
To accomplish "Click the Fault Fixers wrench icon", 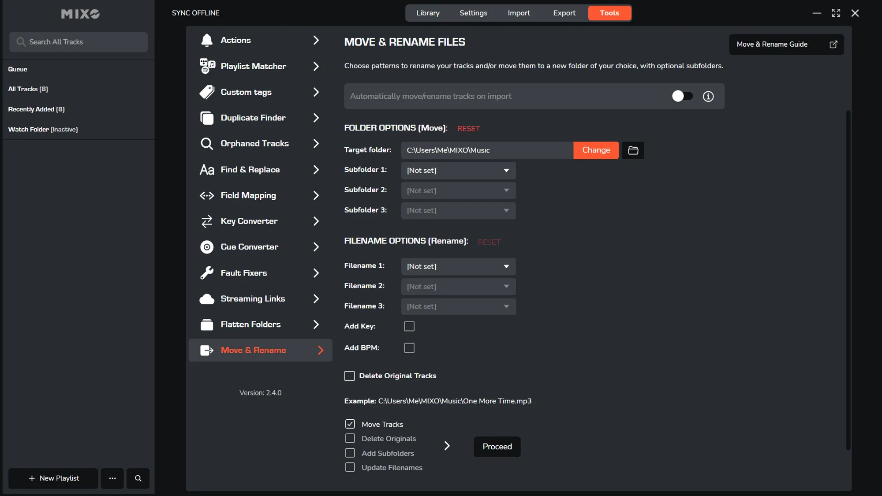I will click(206, 273).
